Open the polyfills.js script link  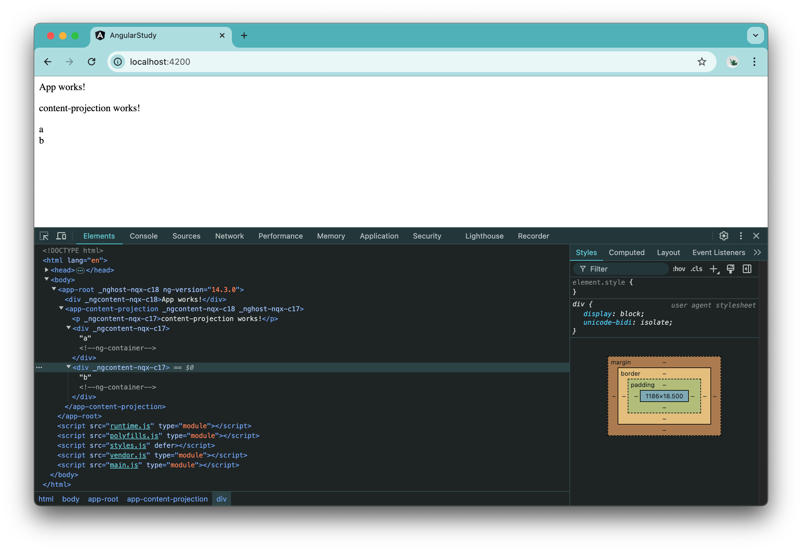(134, 436)
